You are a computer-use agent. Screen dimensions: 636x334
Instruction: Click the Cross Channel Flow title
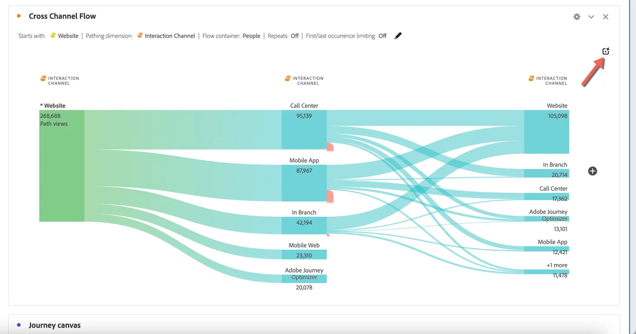62,16
